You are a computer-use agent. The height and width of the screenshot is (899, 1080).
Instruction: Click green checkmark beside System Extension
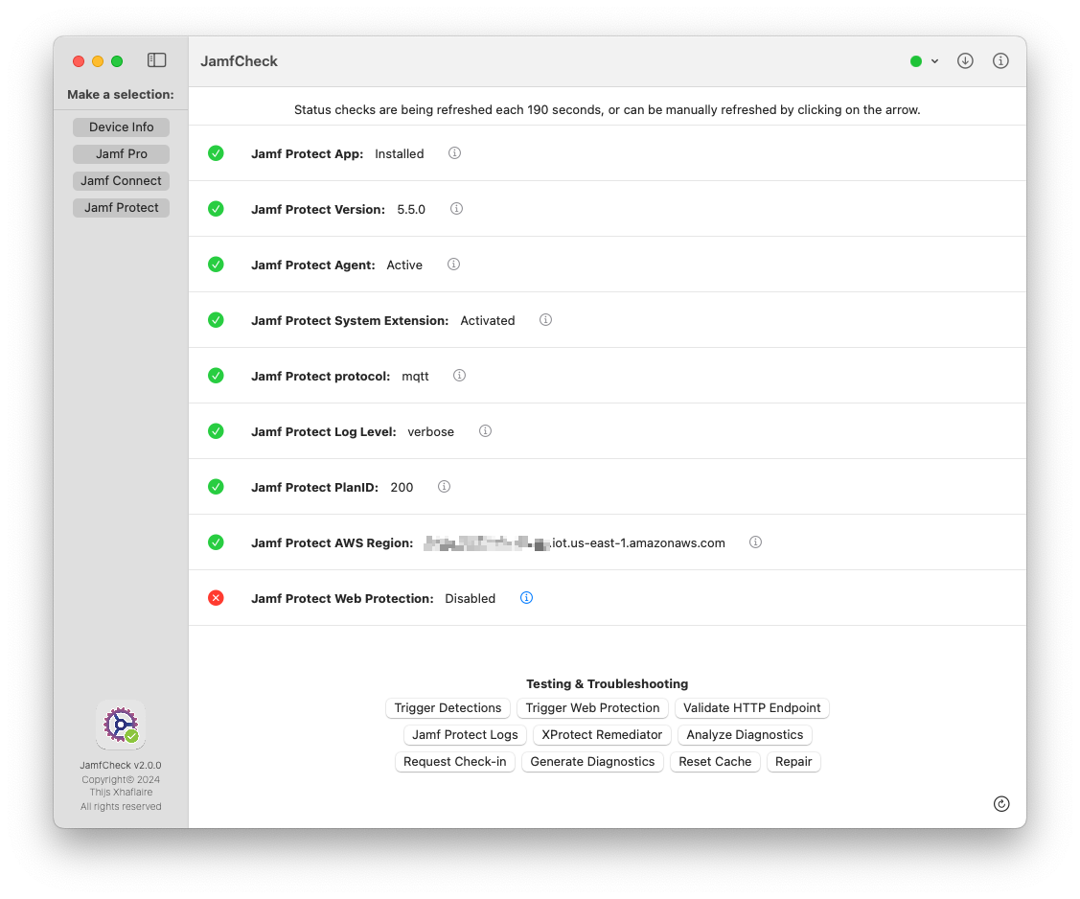click(x=216, y=320)
